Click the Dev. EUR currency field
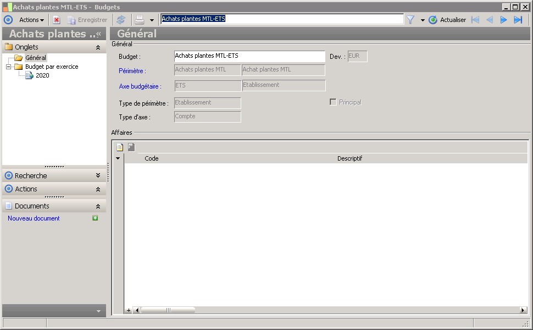The height and width of the screenshot is (330, 533). [357, 56]
